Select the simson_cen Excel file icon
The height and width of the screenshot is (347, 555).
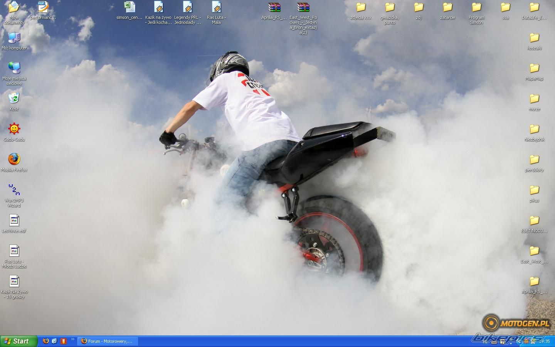[x=129, y=8]
